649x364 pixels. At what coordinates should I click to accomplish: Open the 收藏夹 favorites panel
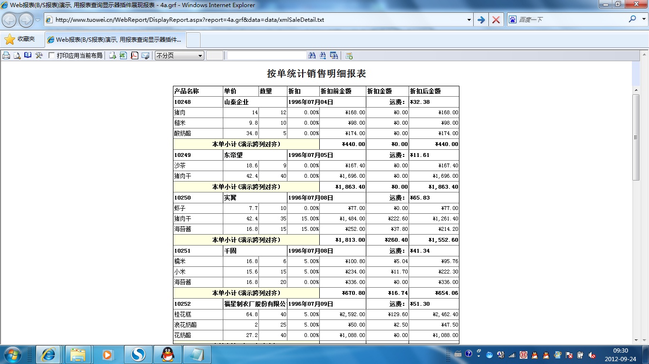coord(20,39)
